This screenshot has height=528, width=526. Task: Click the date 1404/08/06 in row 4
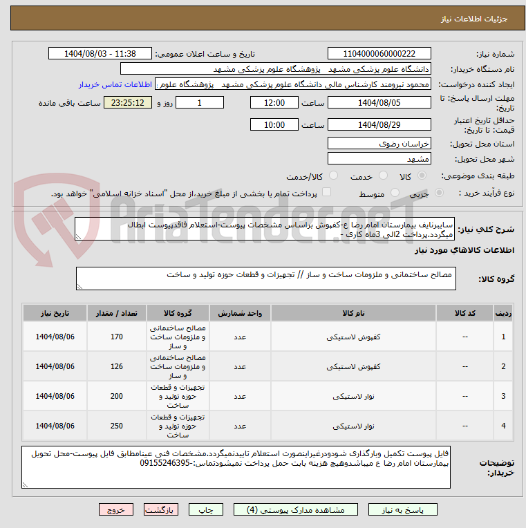tap(55, 426)
